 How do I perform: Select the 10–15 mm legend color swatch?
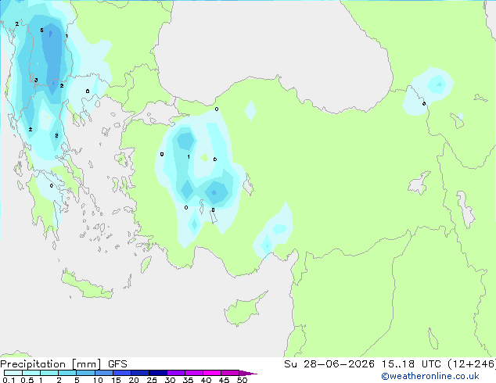[x=103, y=373]
